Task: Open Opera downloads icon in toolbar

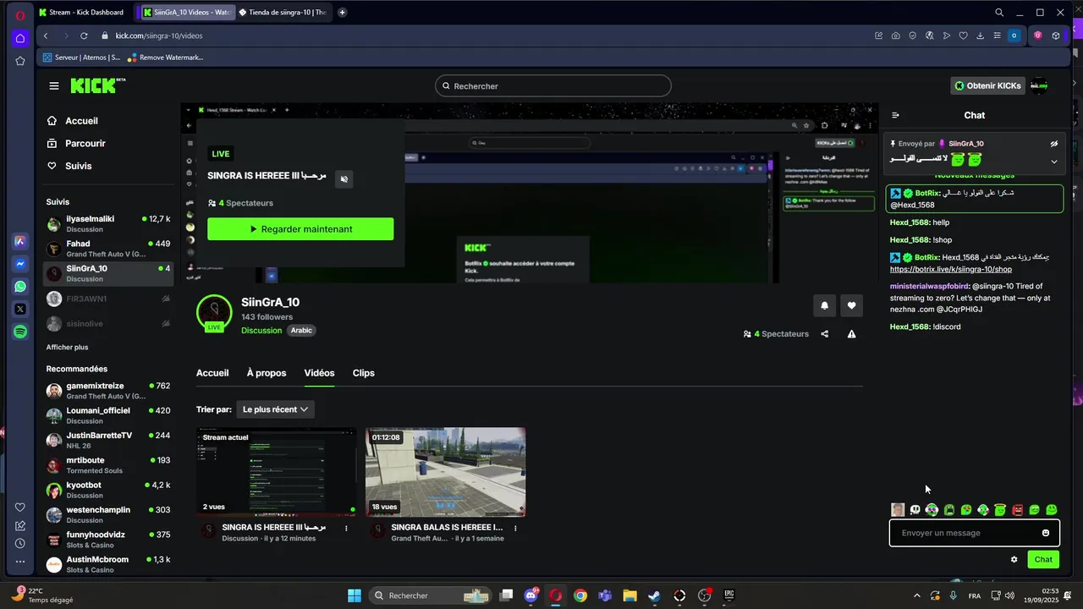Action: click(x=980, y=36)
